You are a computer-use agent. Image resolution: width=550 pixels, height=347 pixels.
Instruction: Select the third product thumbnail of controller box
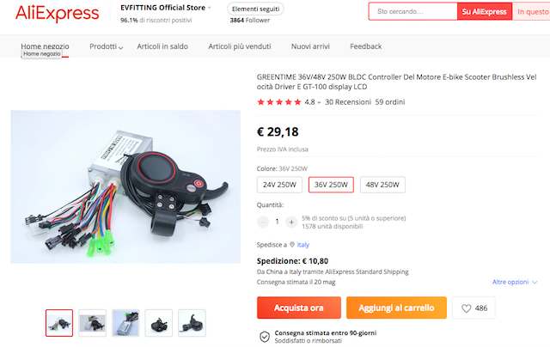pos(125,323)
